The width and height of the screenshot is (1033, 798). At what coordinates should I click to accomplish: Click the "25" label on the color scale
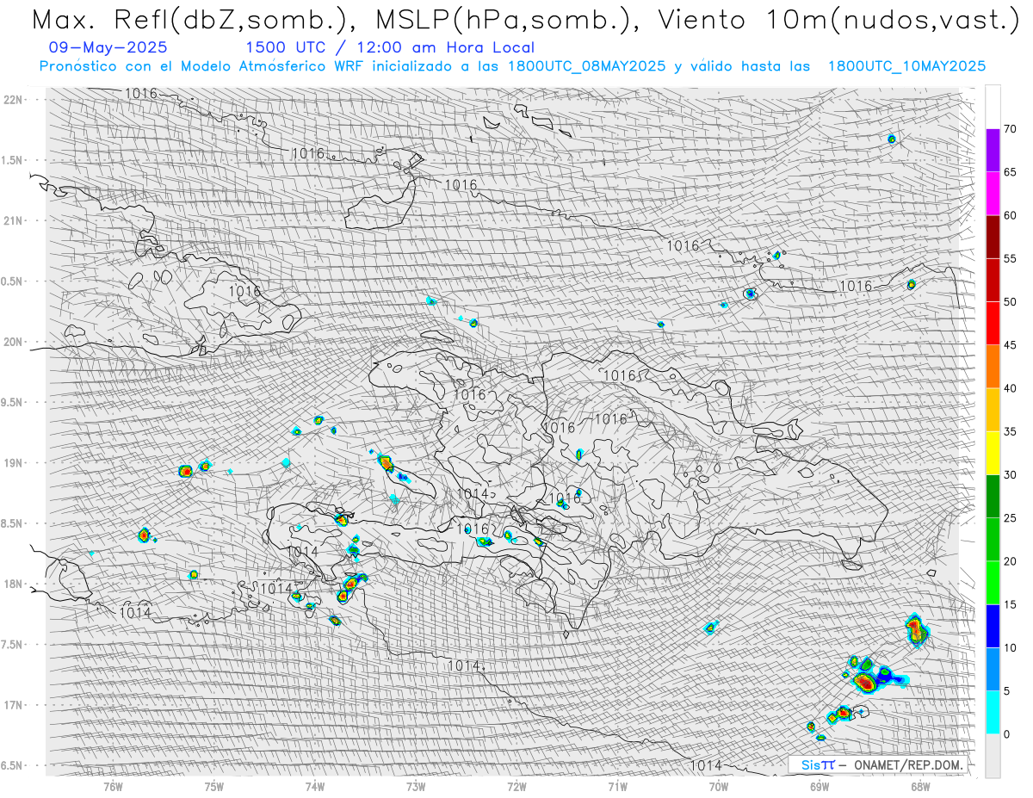1010,517
